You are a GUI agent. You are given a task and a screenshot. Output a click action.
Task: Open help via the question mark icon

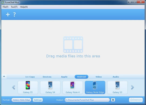(14, 14)
